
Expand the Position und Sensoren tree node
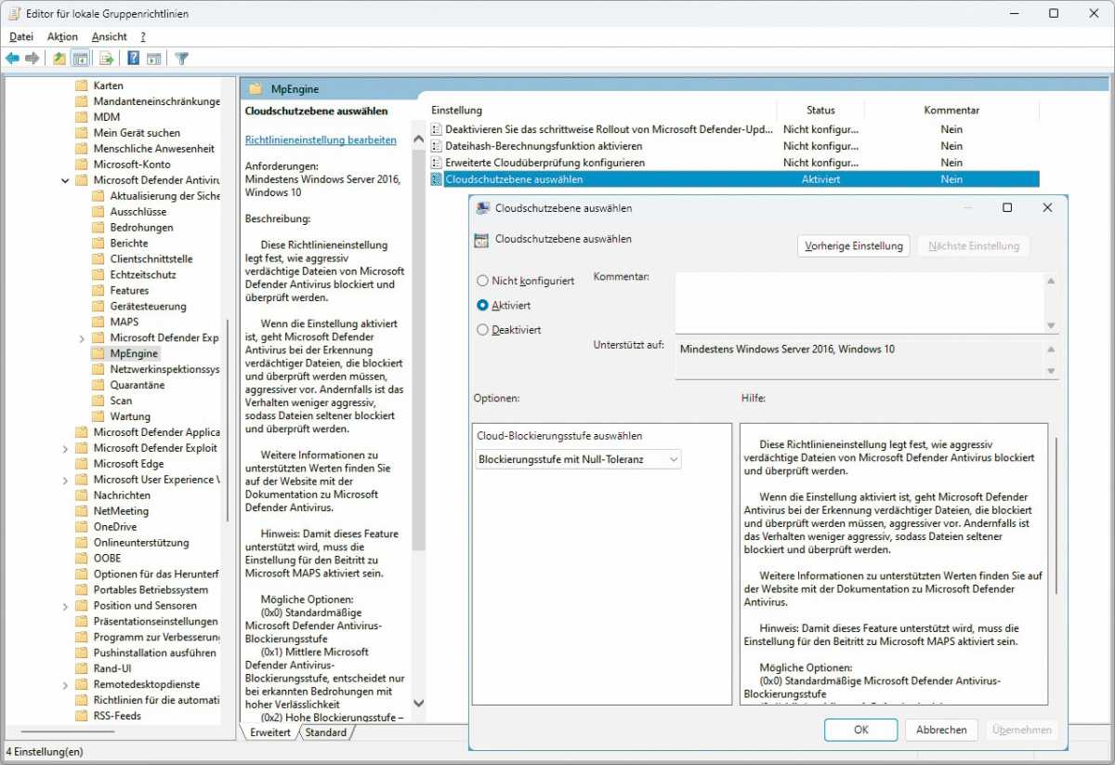pyautogui.click(x=65, y=606)
